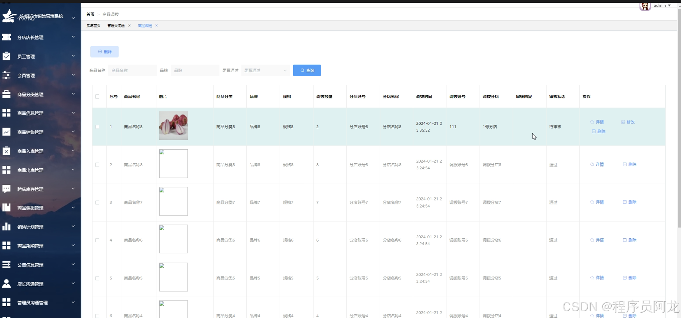Click 修改 edit icon in row 1

623,122
